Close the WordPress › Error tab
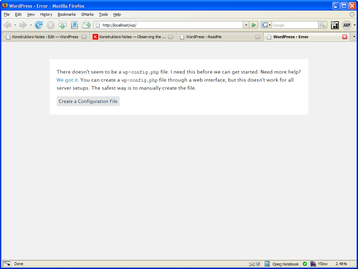The image size is (358, 269). 345,37
